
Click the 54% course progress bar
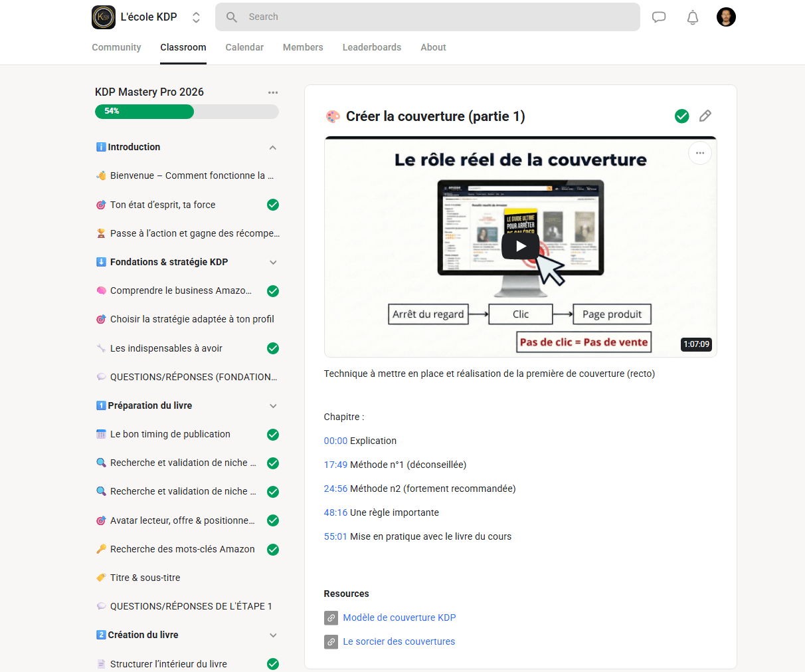click(x=187, y=111)
